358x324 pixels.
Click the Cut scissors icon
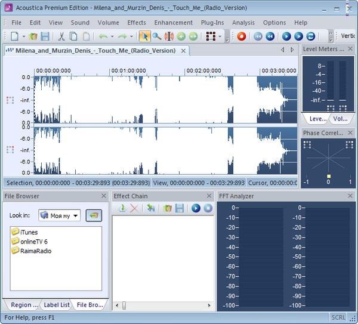[x=61, y=36]
